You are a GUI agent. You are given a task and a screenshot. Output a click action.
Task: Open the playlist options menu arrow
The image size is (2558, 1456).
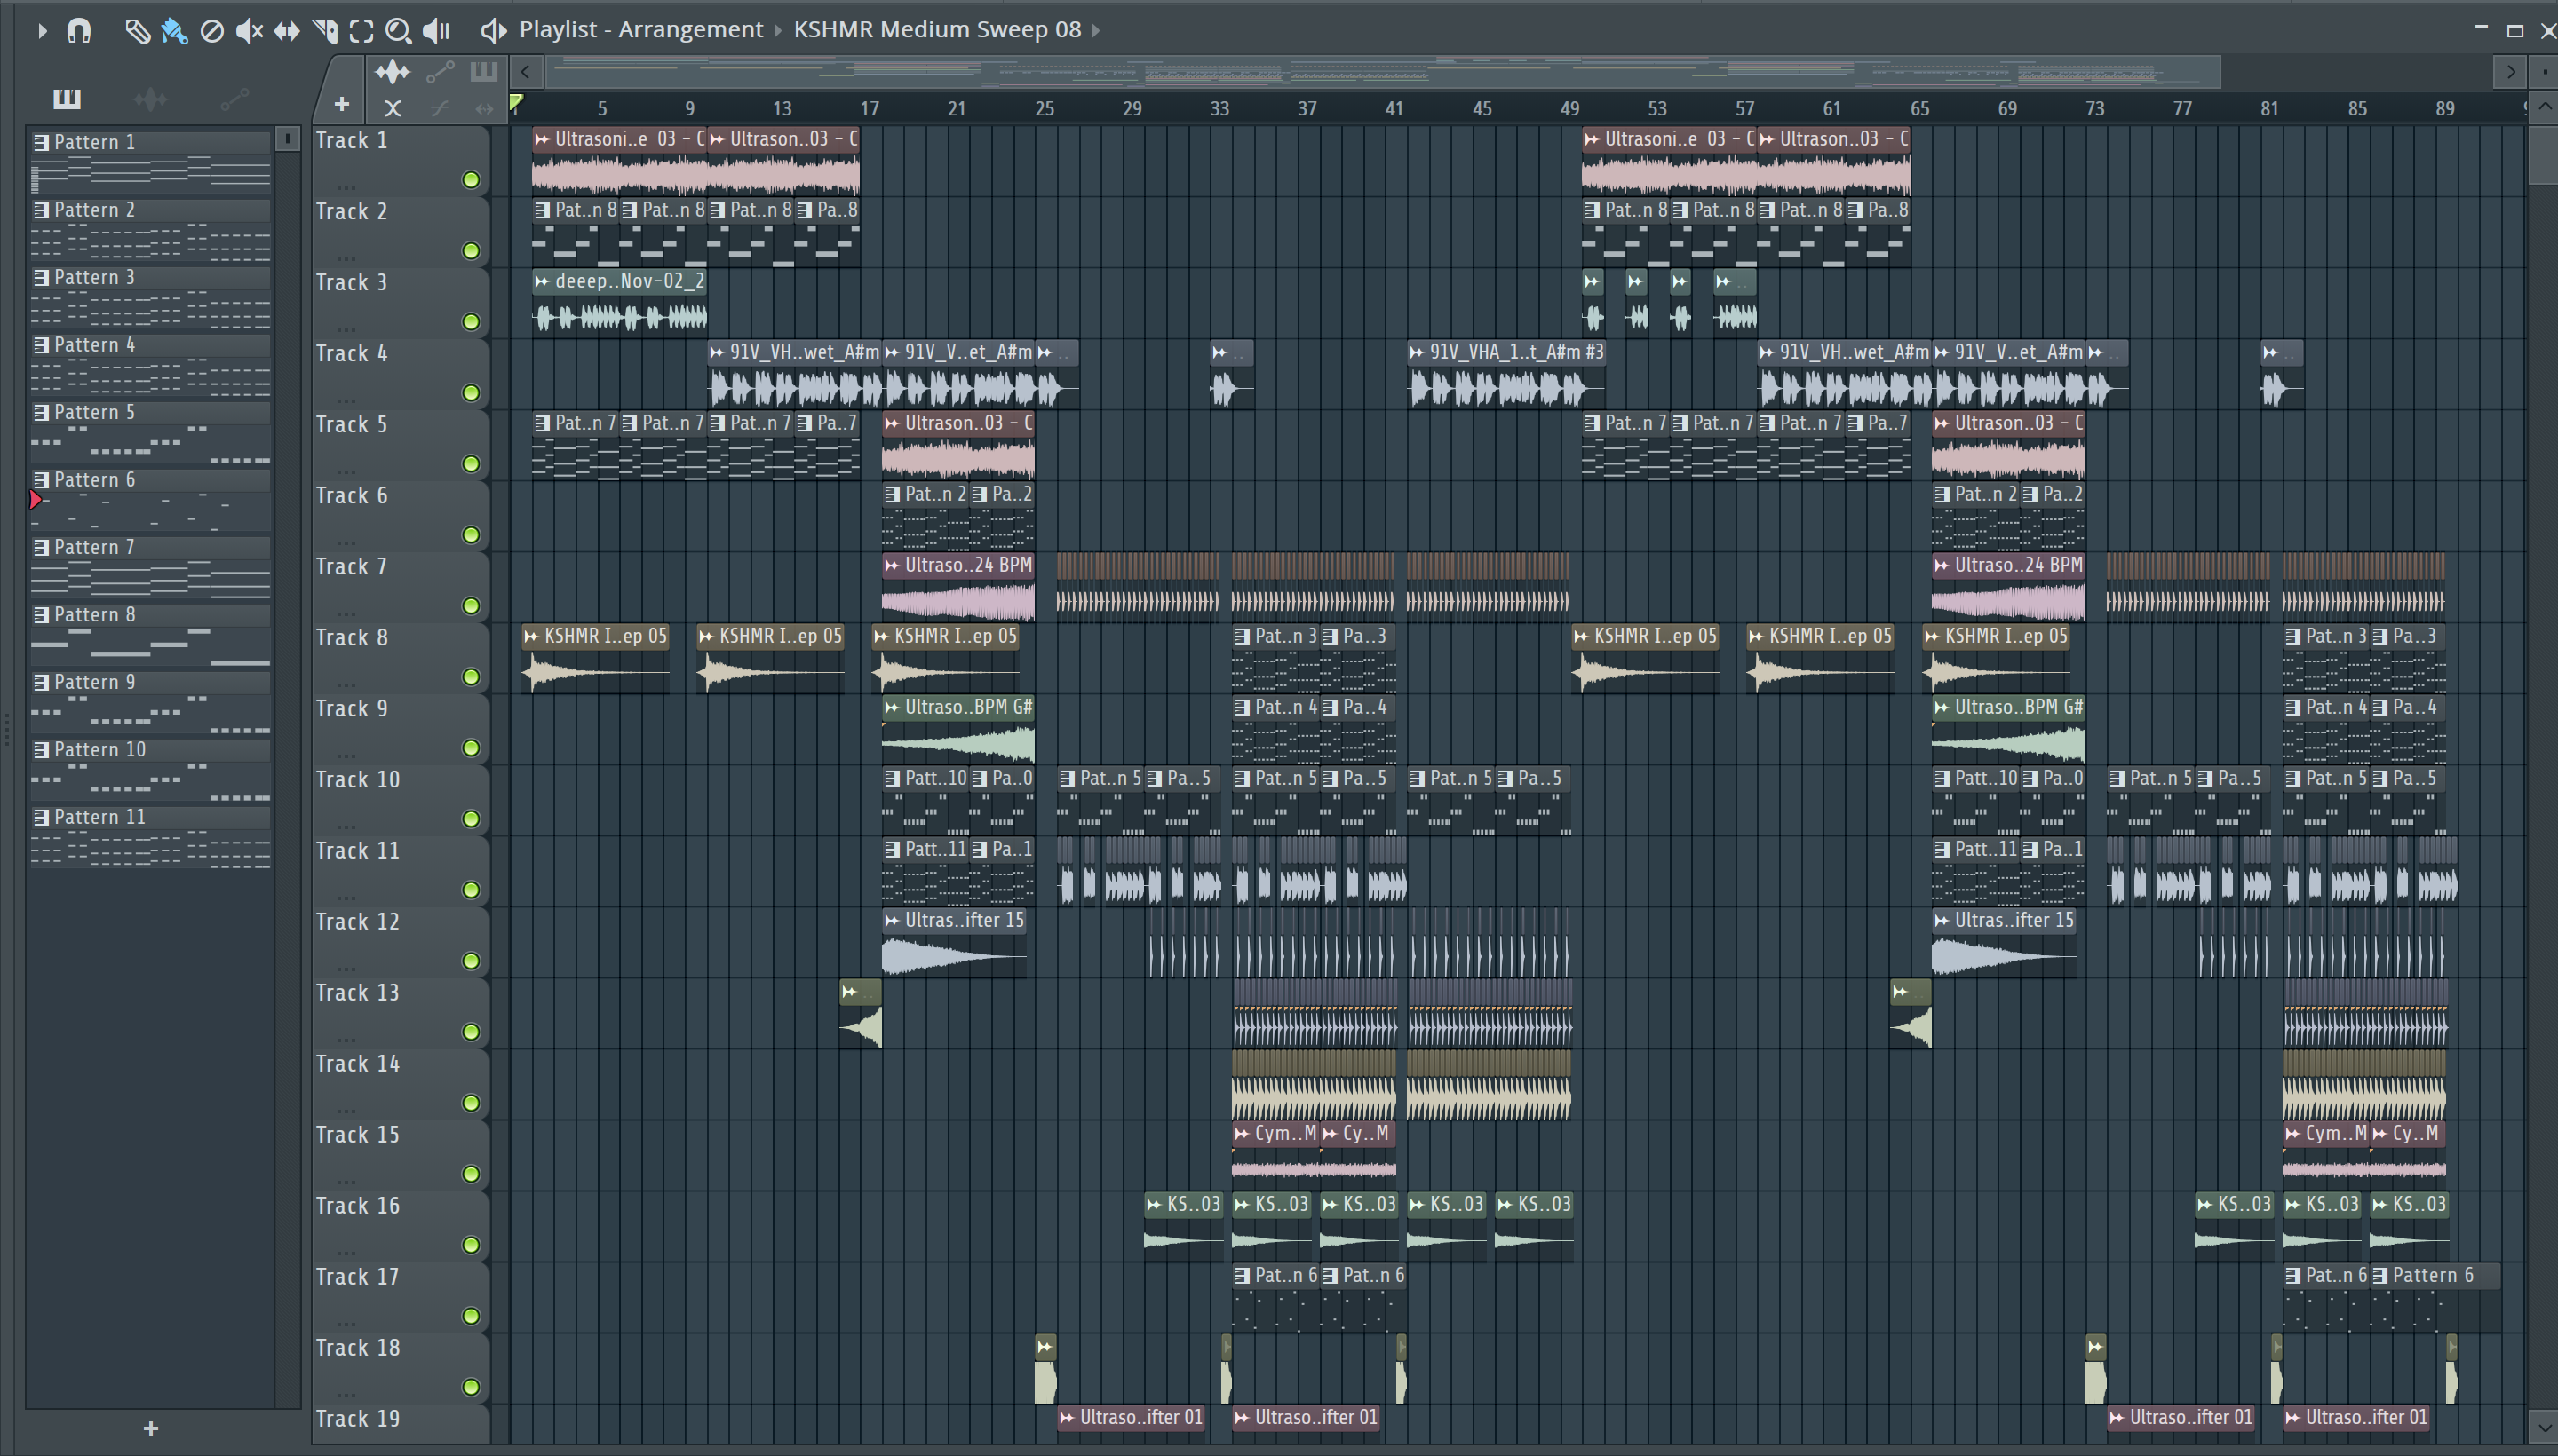click(x=41, y=31)
